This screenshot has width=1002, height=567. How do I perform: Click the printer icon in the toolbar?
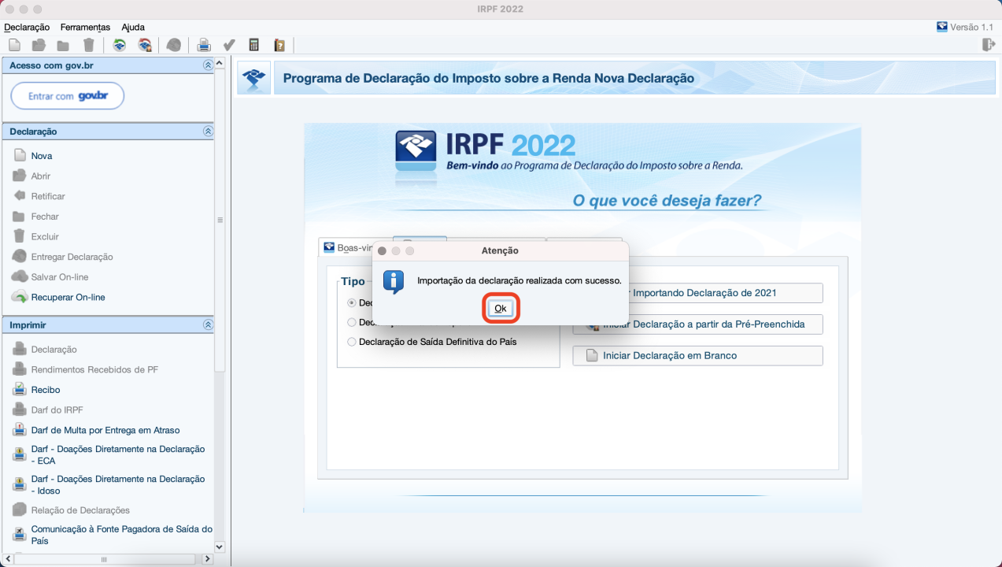[204, 45]
